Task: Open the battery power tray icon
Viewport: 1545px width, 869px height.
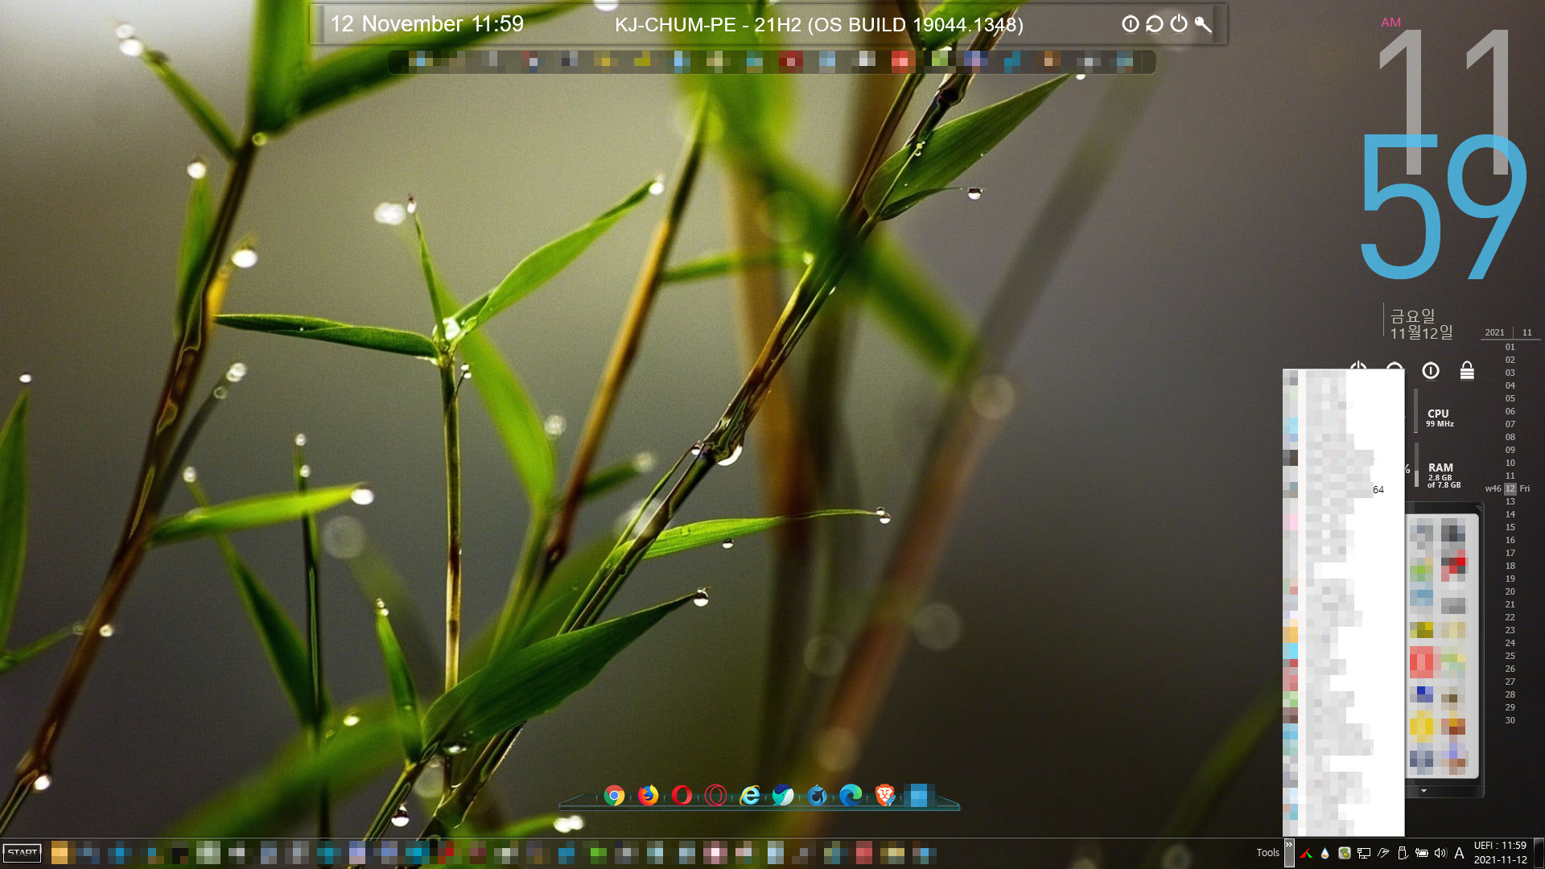Action: click(x=1422, y=853)
